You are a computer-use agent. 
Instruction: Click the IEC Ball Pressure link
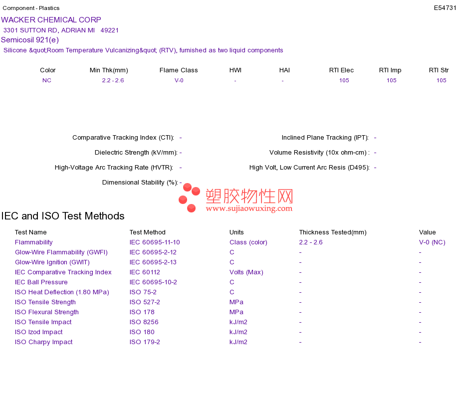41,282
